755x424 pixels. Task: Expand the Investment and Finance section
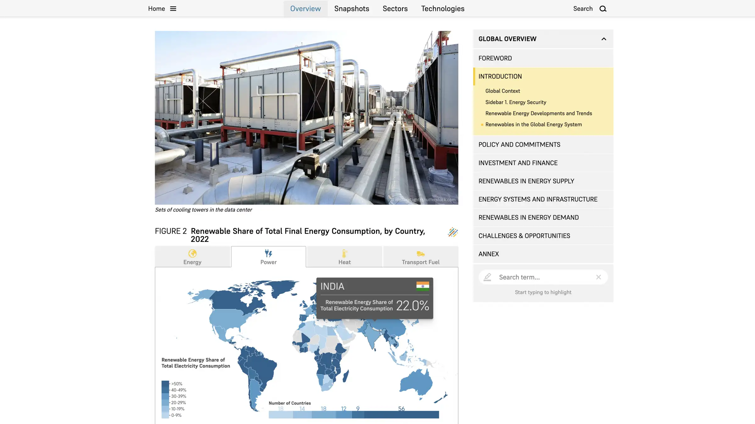(x=518, y=163)
